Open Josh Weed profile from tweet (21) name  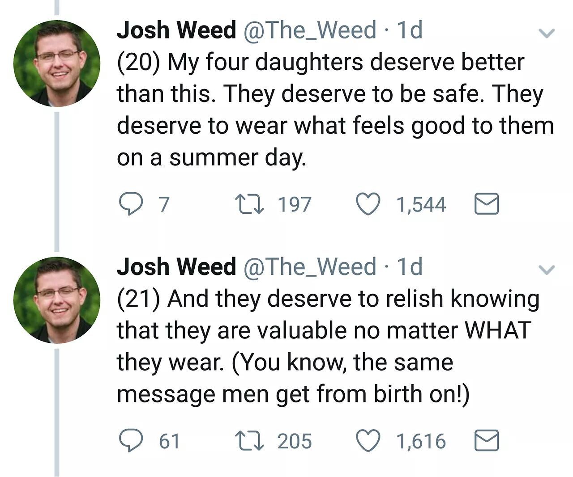(x=176, y=266)
